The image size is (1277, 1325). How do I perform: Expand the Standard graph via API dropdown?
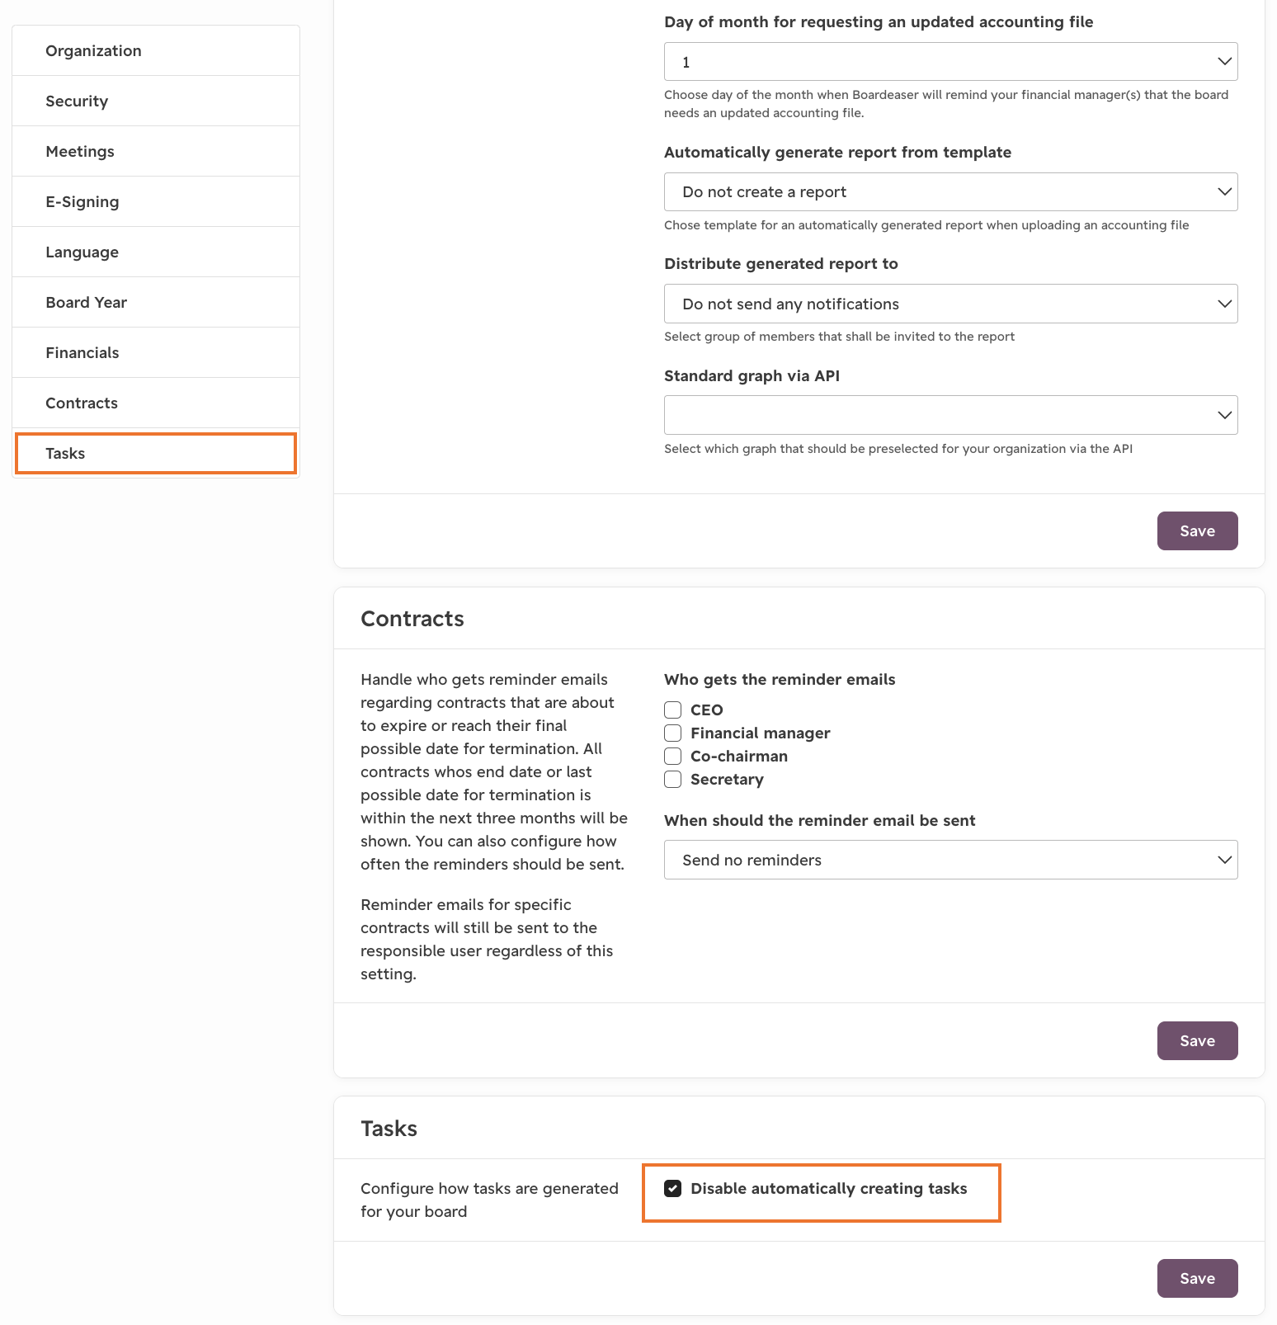coord(950,415)
